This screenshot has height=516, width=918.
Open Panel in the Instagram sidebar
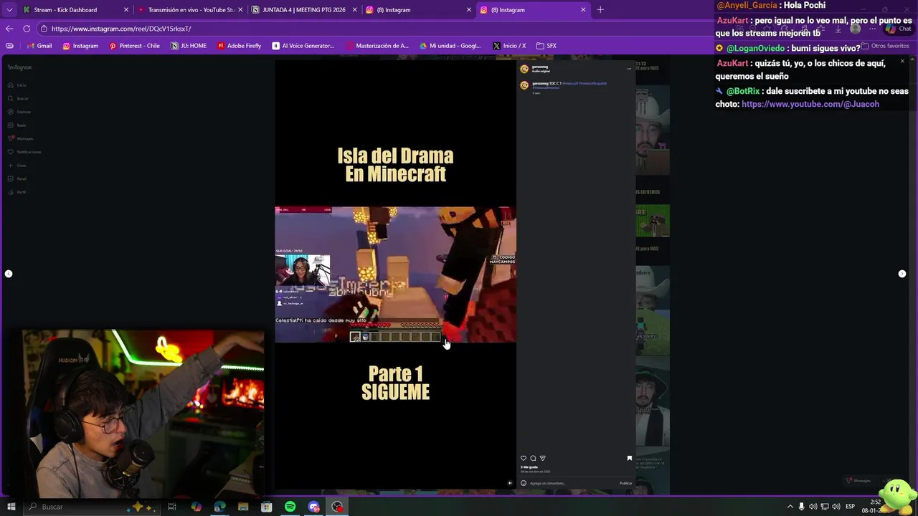point(17,178)
